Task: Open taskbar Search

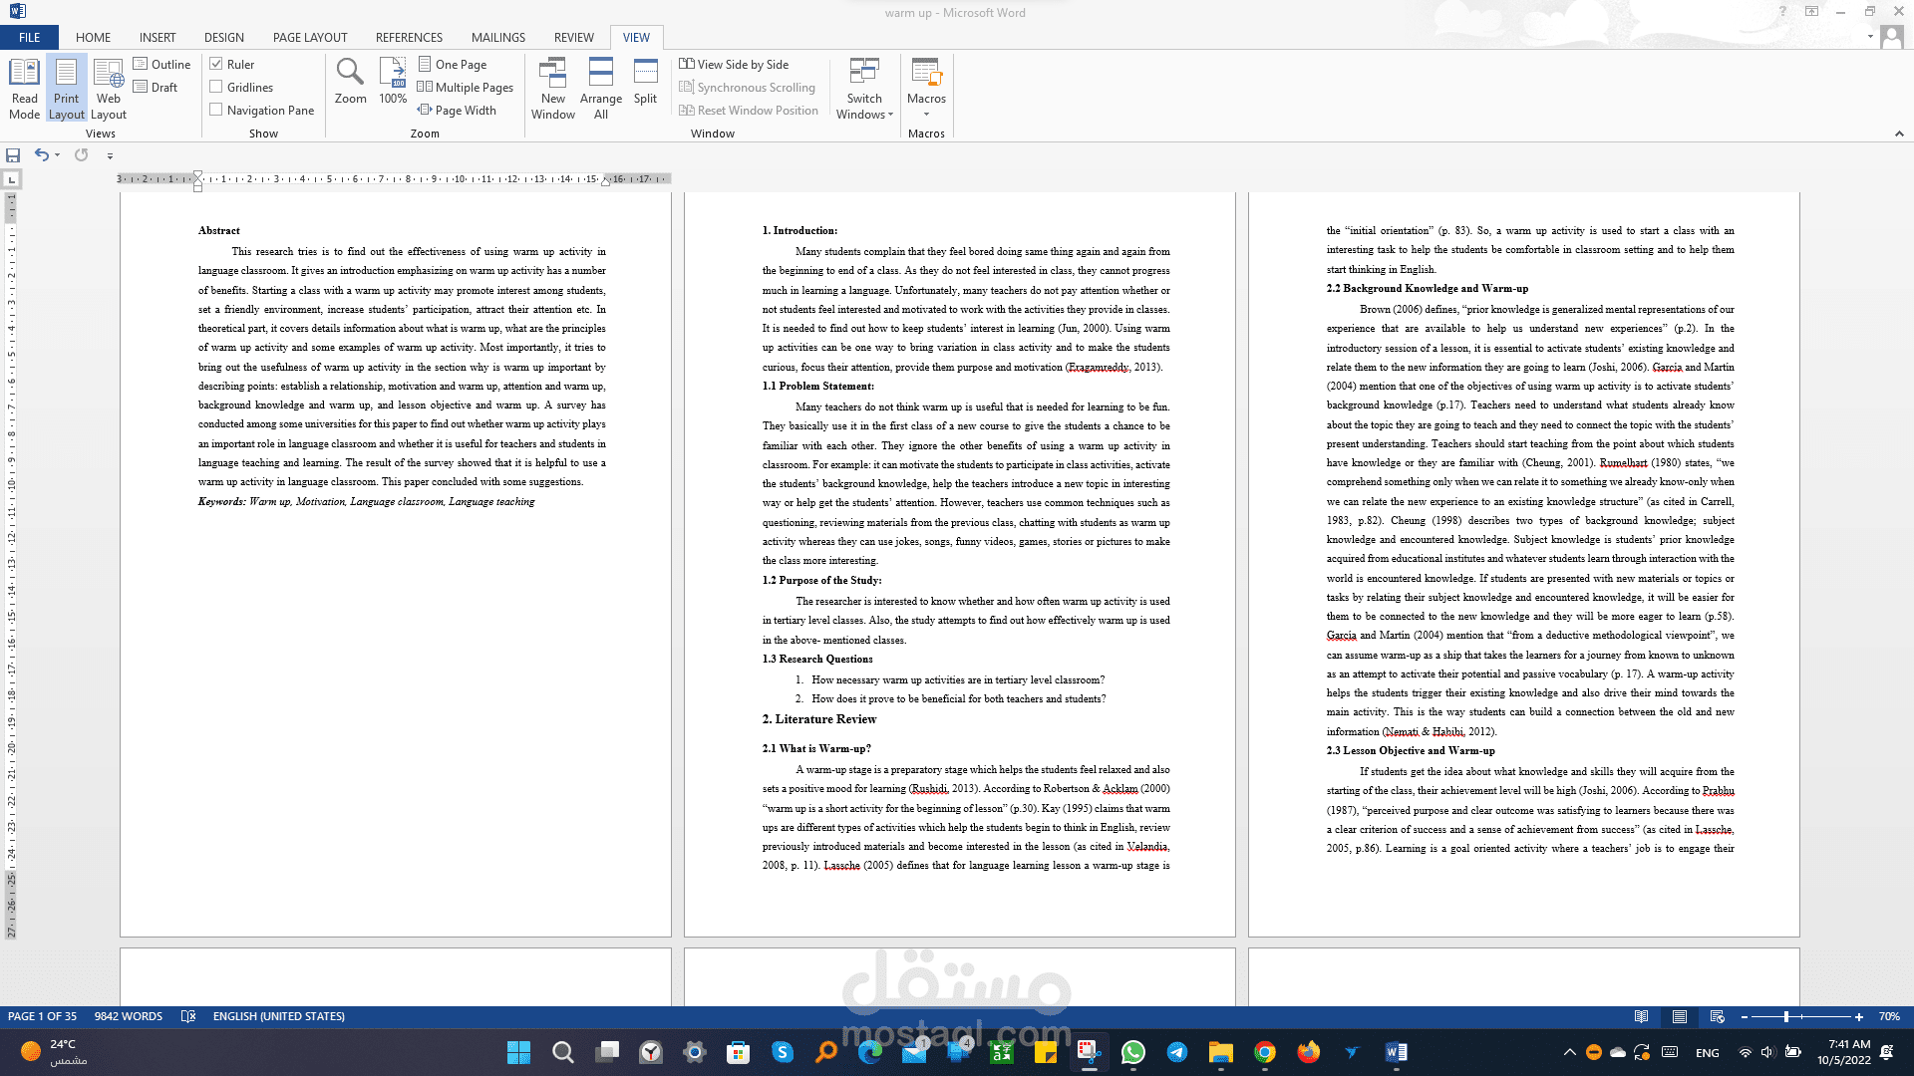Action: click(x=563, y=1052)
